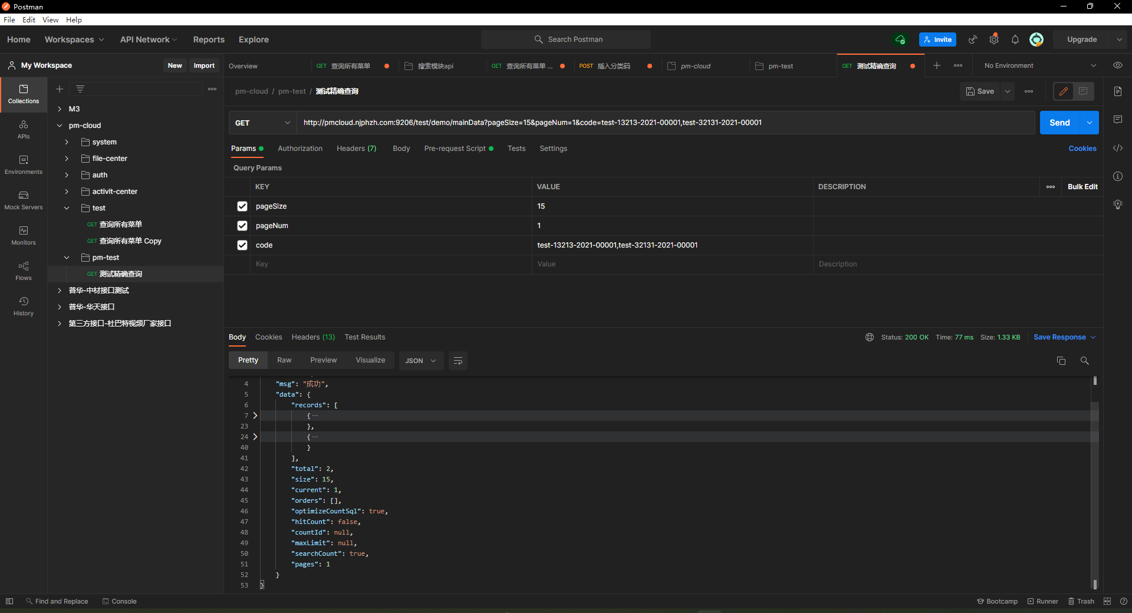The height and width of the screenshot is (613, 1132).
Task: Open the History sidebar panel
Action: tap(24, 306)
